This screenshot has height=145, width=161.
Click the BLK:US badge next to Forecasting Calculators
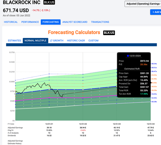point(109,33)
